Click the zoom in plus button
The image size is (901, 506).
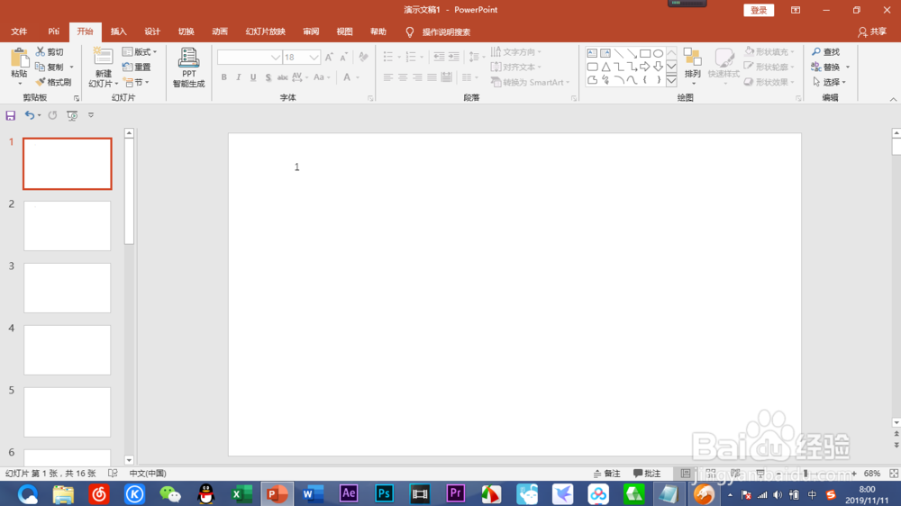coord(854,474)
